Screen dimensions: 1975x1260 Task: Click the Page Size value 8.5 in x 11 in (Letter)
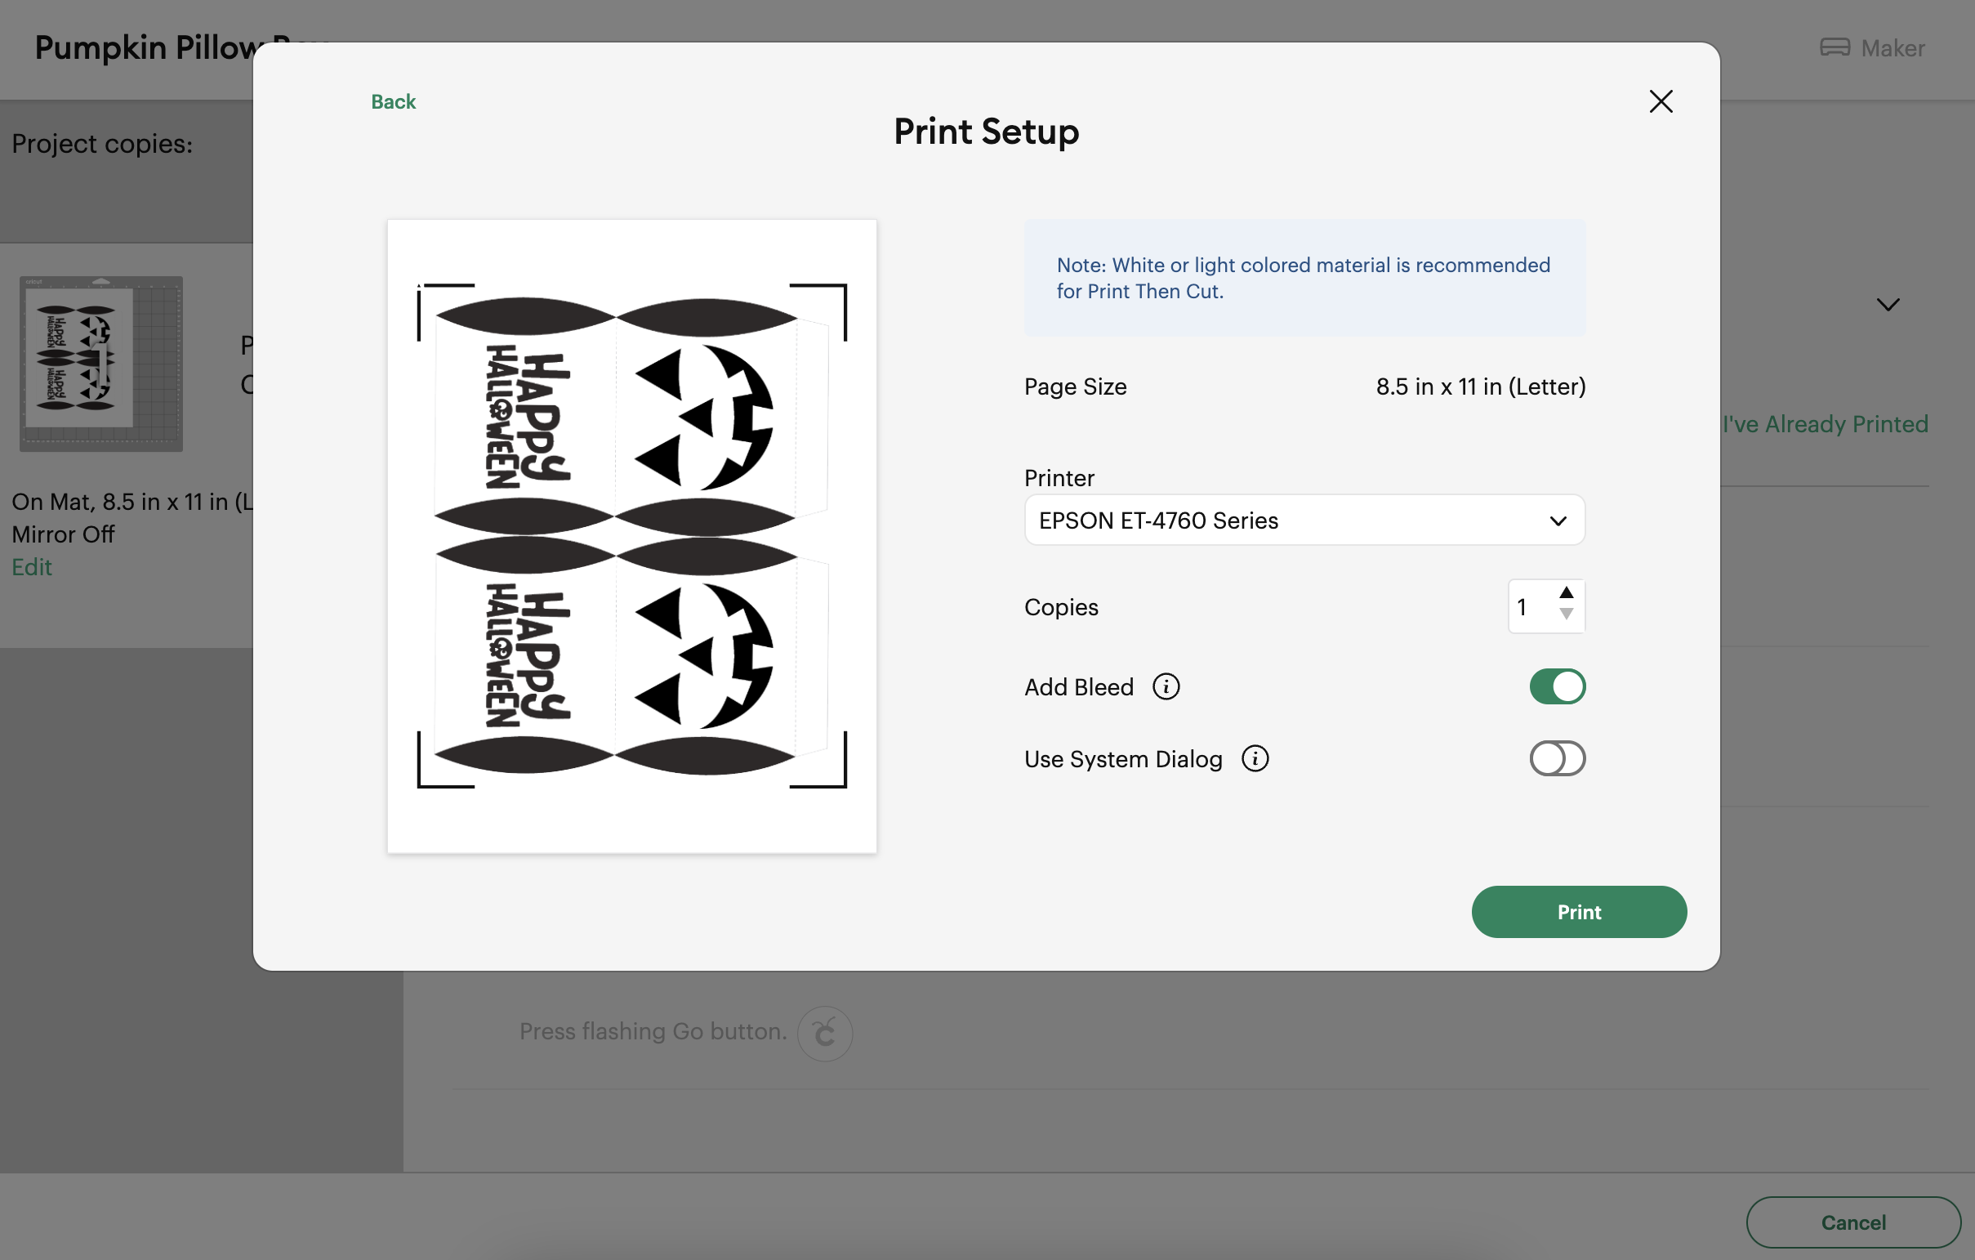[1480, 386]
